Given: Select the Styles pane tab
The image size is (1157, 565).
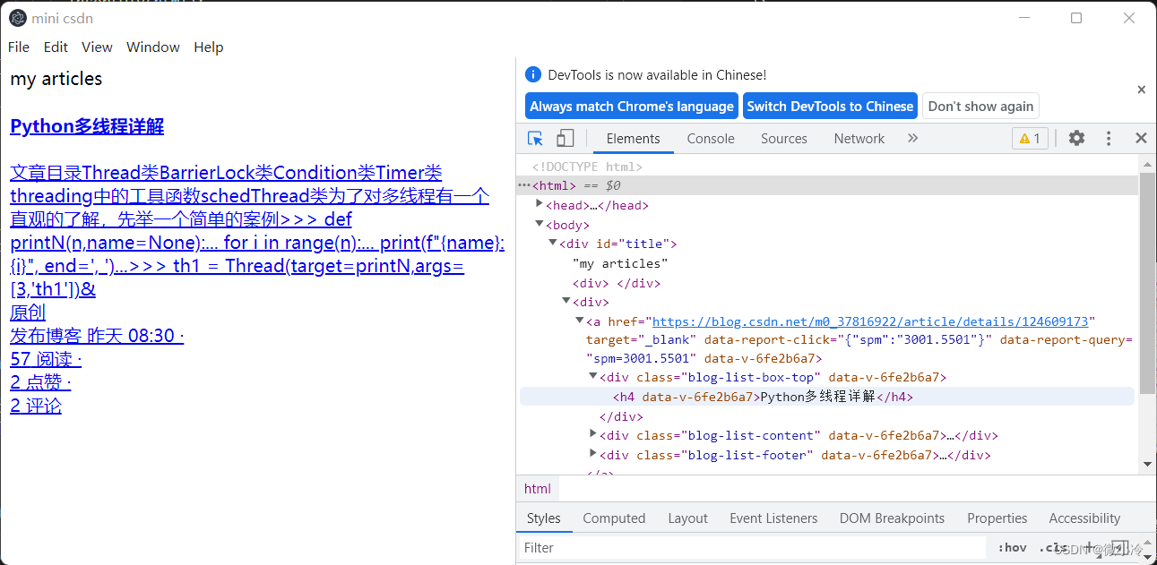Looking at the screenshot, I should tap(544, 518).
